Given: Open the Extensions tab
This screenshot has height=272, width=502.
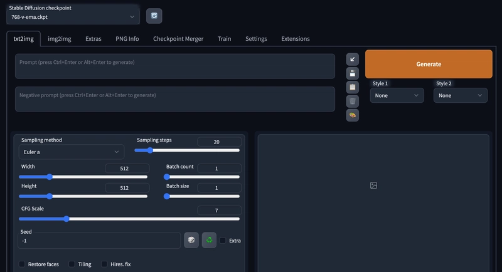Looking at the screenshot, I should pyautogui.click(x=295, y=39).
